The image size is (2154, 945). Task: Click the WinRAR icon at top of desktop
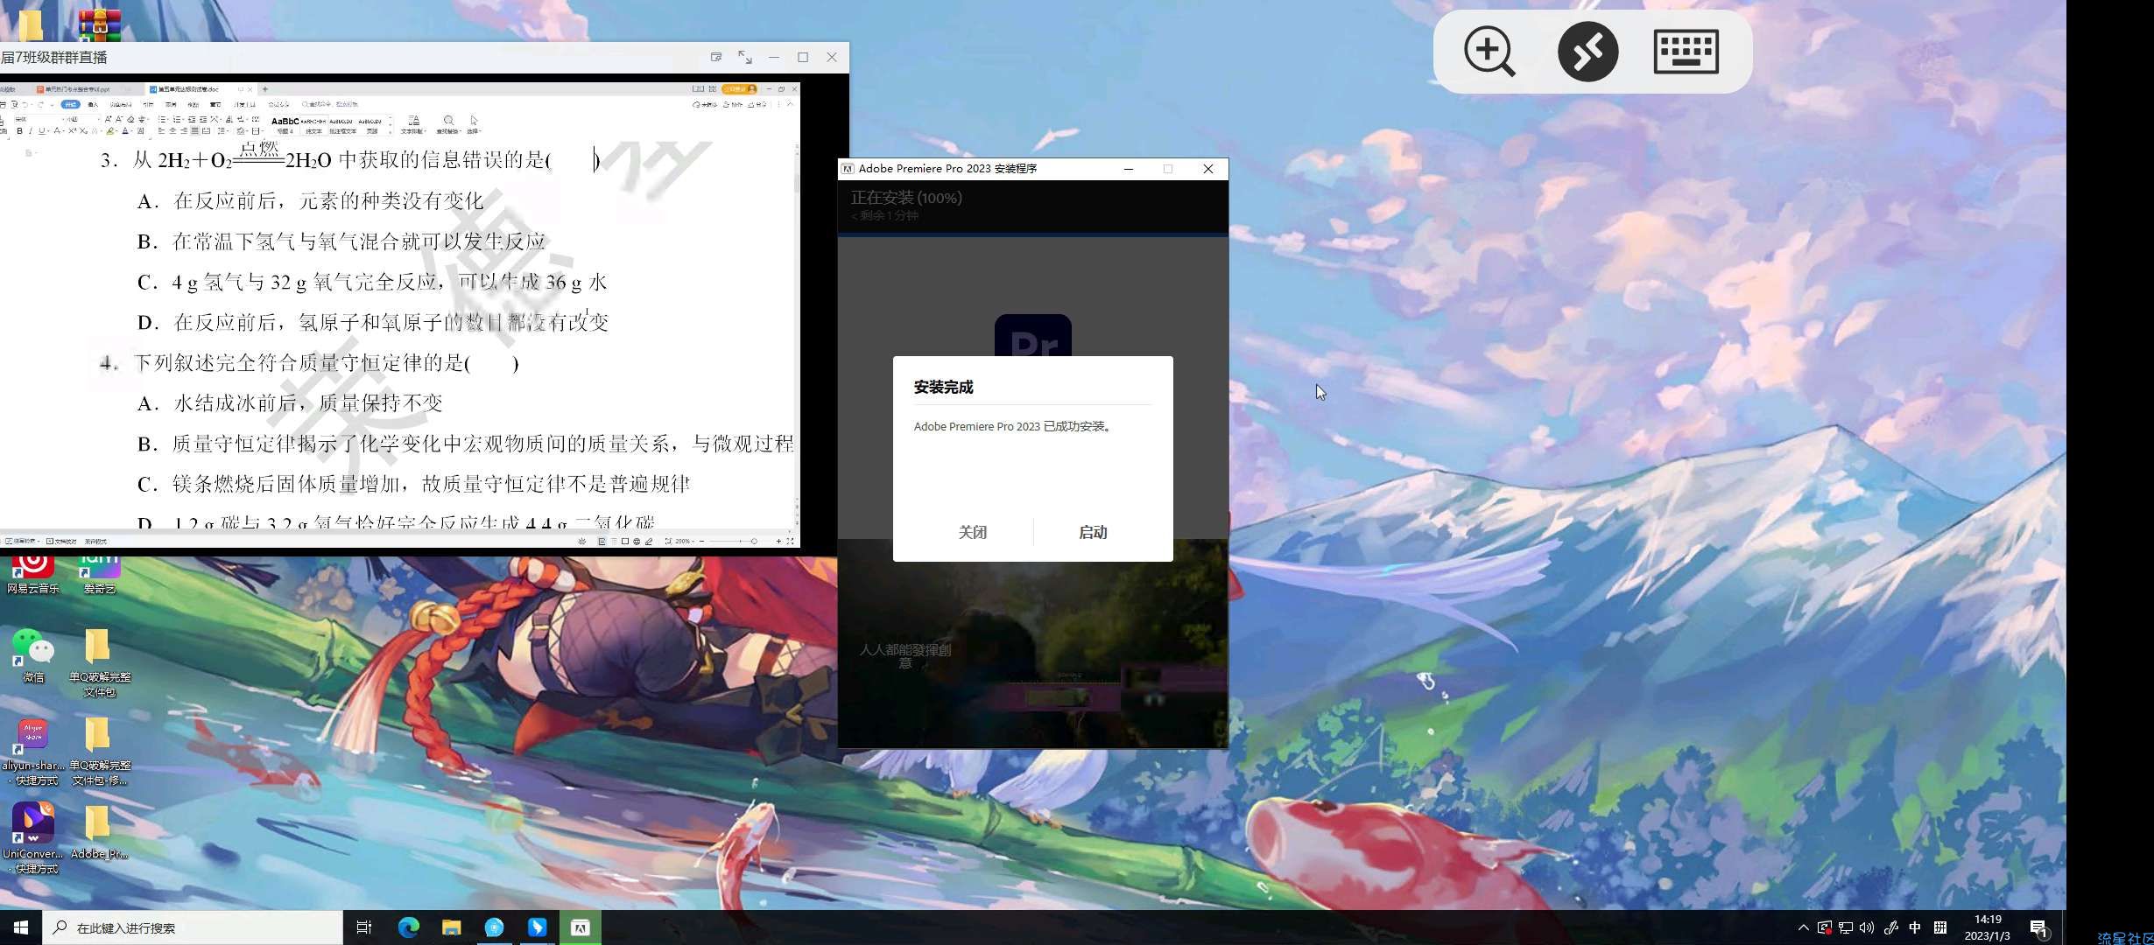click(100, 24)
